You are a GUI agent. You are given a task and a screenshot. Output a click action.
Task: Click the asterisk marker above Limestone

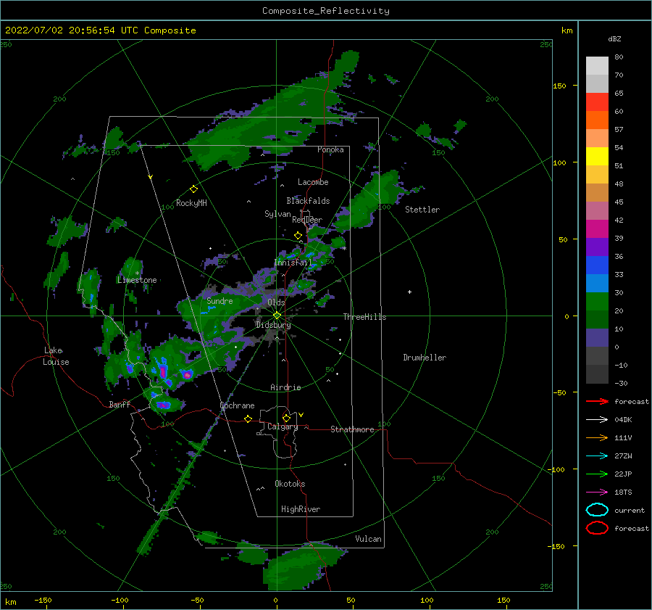tap(137, 273)
